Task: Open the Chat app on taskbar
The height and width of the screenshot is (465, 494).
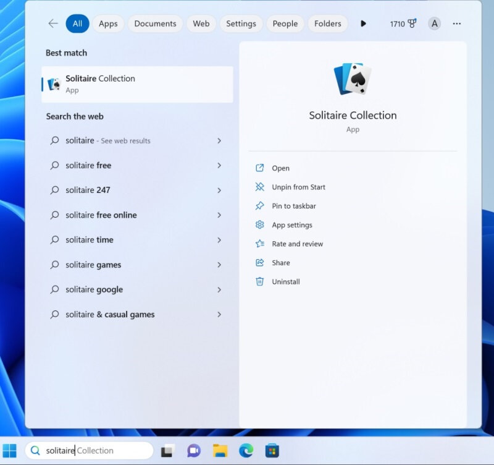Action: pos(194,451)
